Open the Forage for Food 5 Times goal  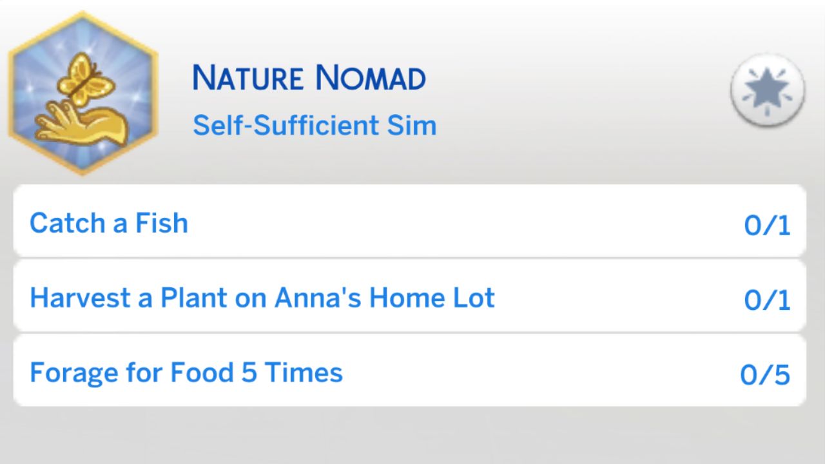[x=186, y=372]
